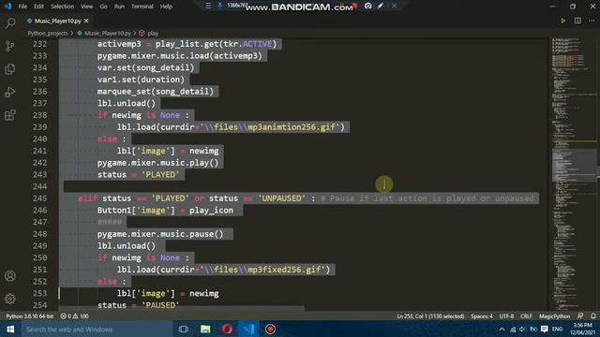Open the Help menu
This screenshot has width=600, height=337.
pos(166,7)
